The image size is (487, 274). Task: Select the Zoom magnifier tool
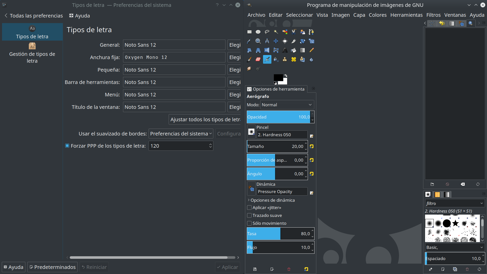[258, 41]
